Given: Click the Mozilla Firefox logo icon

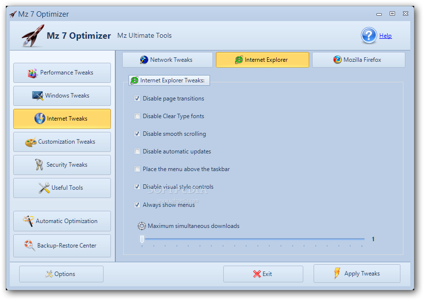Looking at the screenshot, I should [x=338, y=59].
